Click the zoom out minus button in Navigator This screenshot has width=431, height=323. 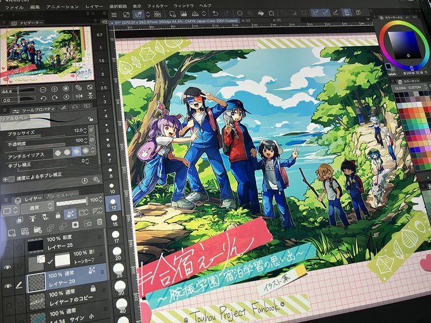42,89
